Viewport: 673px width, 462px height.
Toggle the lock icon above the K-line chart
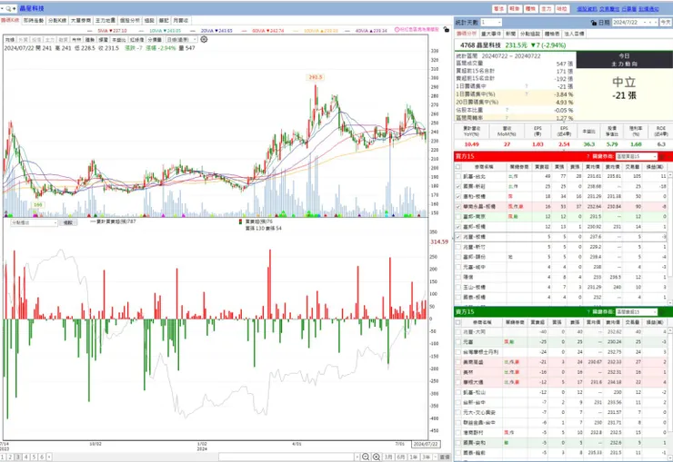point(447,30)
